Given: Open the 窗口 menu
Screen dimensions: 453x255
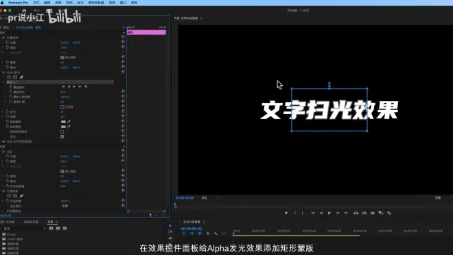Looking at the screenshot, I should [x=123, y=3].
